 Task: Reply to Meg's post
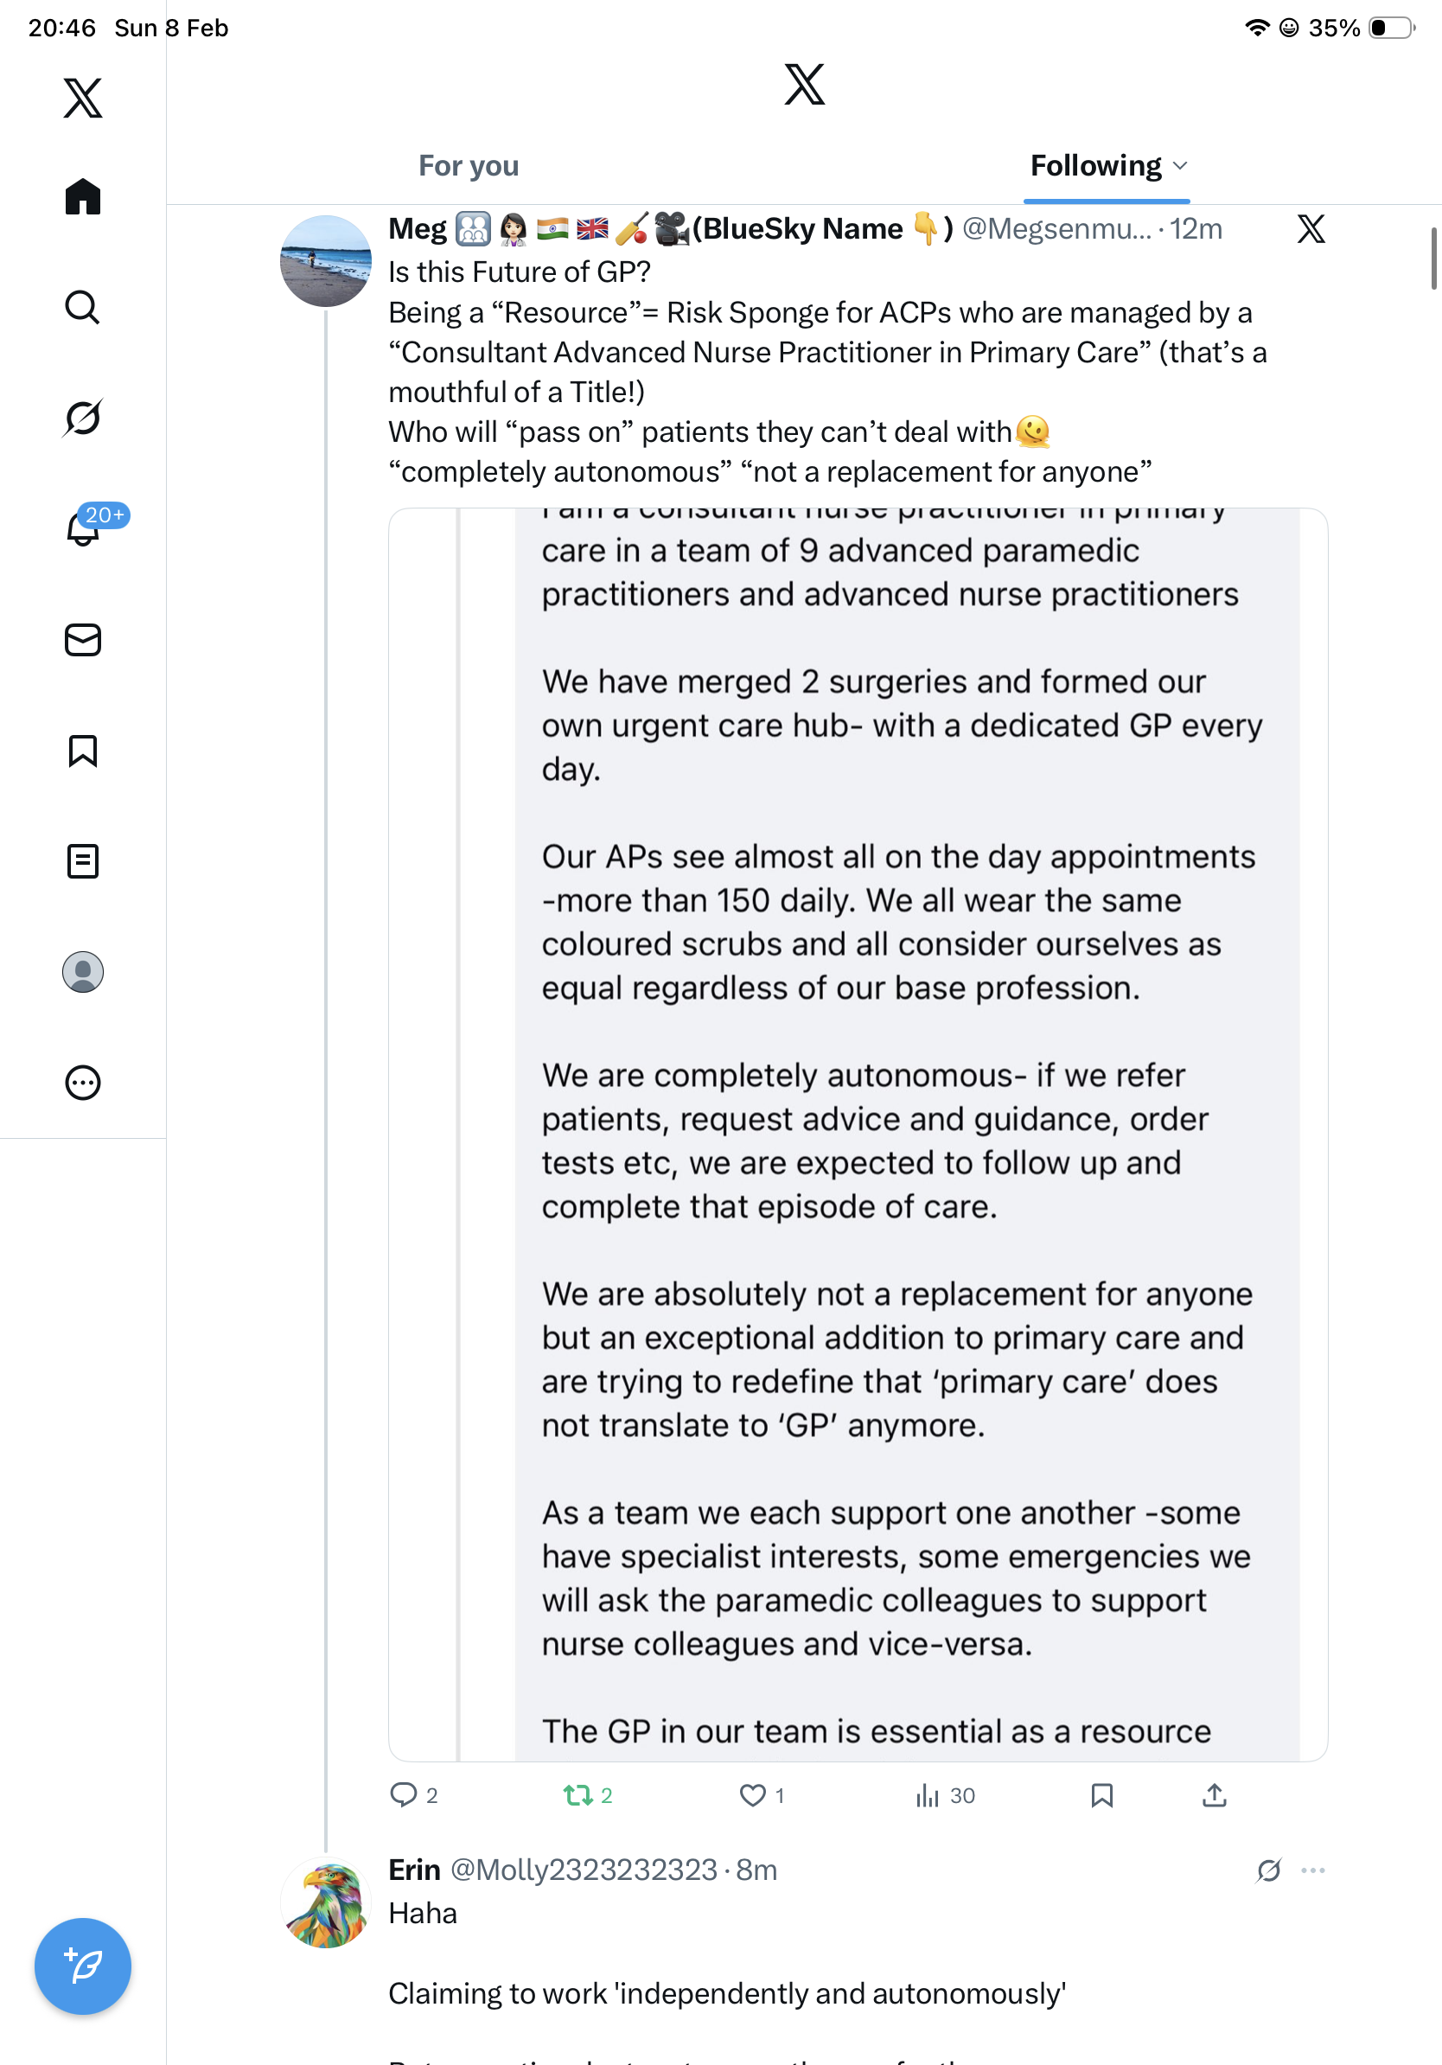point(404,1795)
